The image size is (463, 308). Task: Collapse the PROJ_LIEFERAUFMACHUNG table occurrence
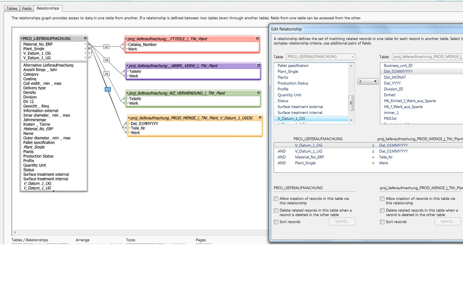click(85, 38)
